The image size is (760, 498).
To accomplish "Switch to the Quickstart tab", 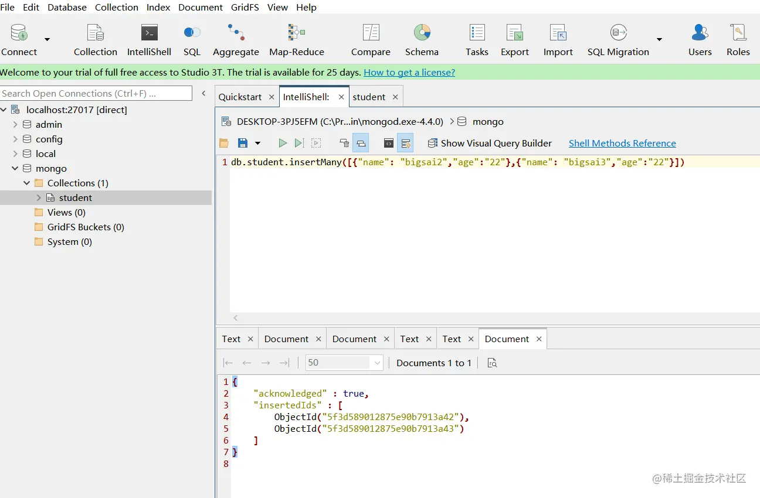I will [x=240, y=97].
